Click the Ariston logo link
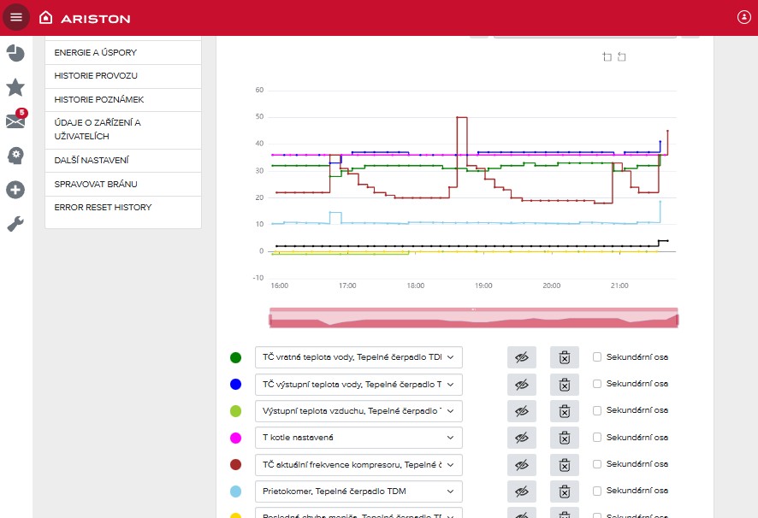The height and width of the screenshot is (518, 758). tap(85, 17)
